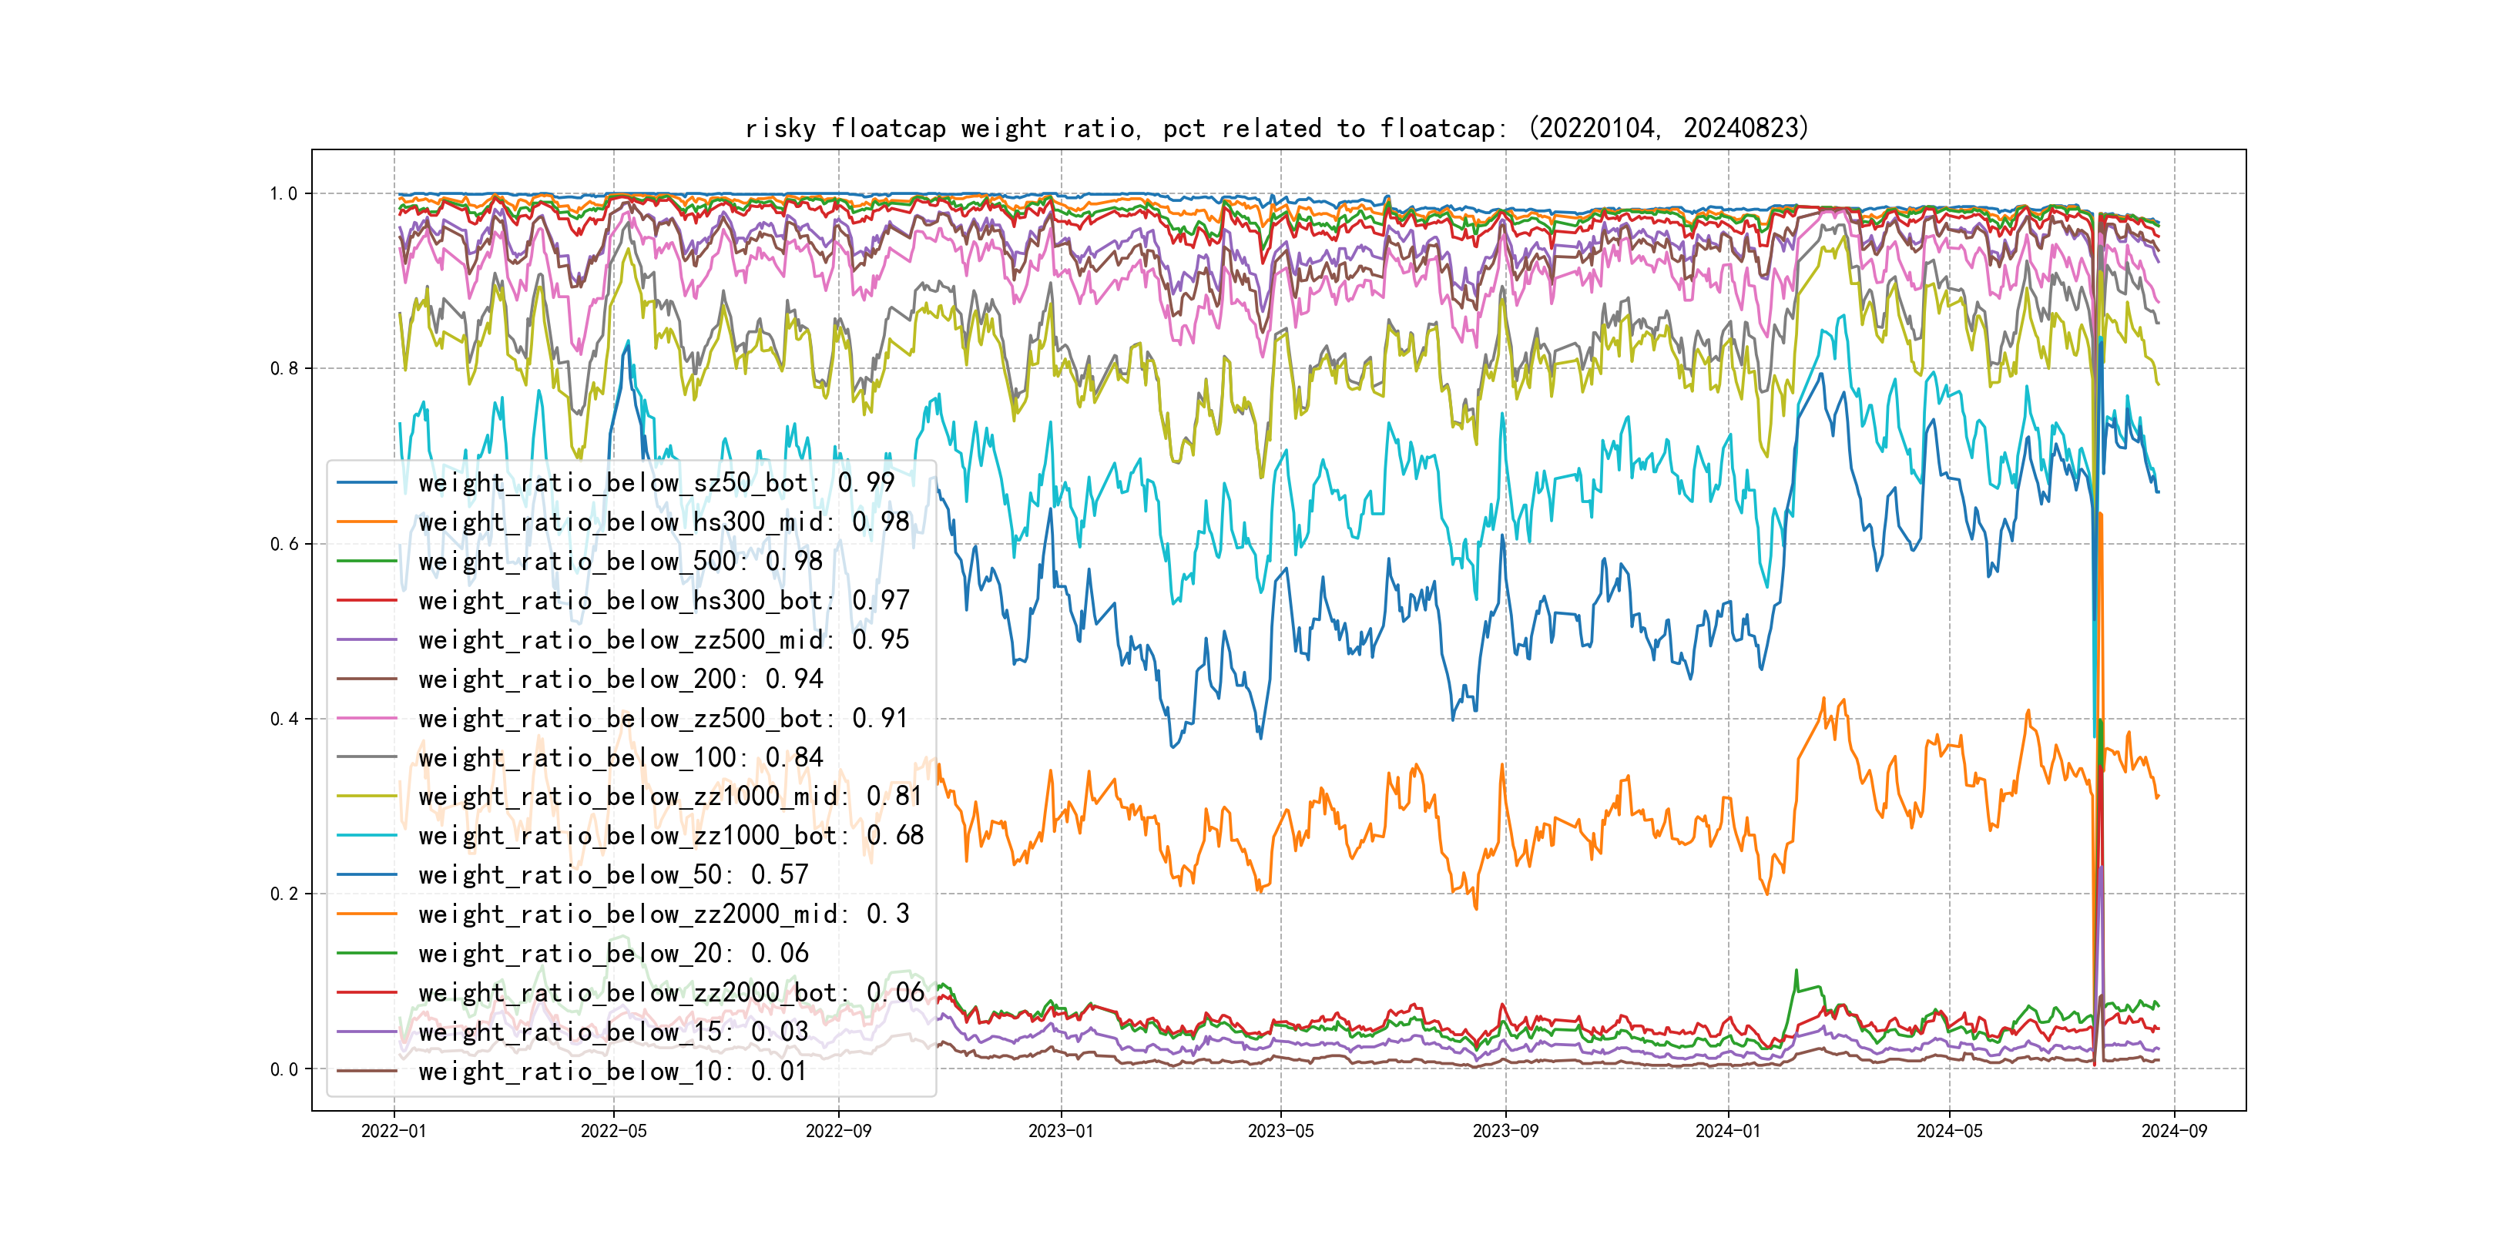2496x1248 pixels.
Task: Click the weight_ratio_below_50 legend label
Action: click(x=612, y=875)
